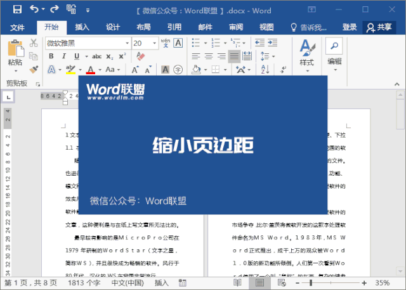
Task: Switch to the 插入 ribbon tab
Action: coord(82,27)
